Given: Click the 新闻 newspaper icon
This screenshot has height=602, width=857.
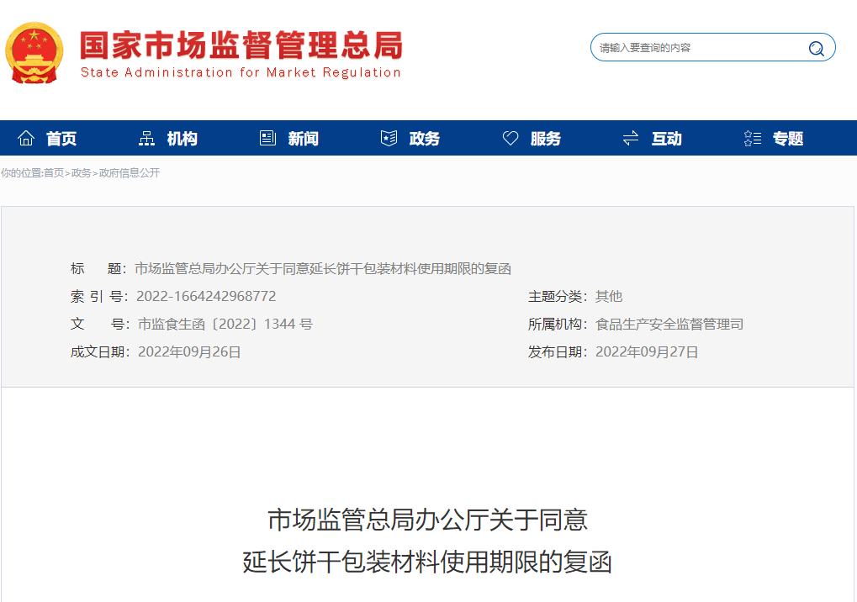Looking at the screenshot, I should (x=267, y=136).
